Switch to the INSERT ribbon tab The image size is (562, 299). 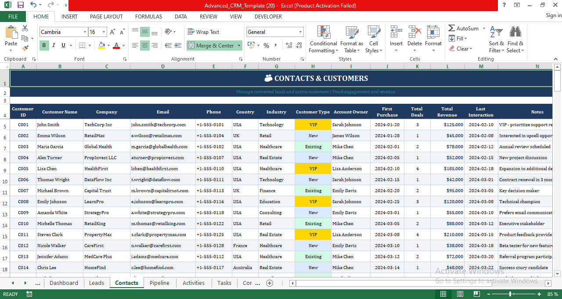[x=69, y=16]
